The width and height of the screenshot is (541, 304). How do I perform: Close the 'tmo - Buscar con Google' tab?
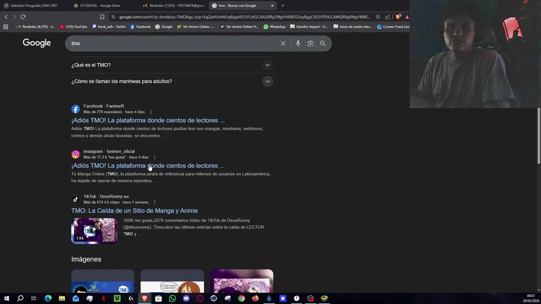[x=272, y=5]
